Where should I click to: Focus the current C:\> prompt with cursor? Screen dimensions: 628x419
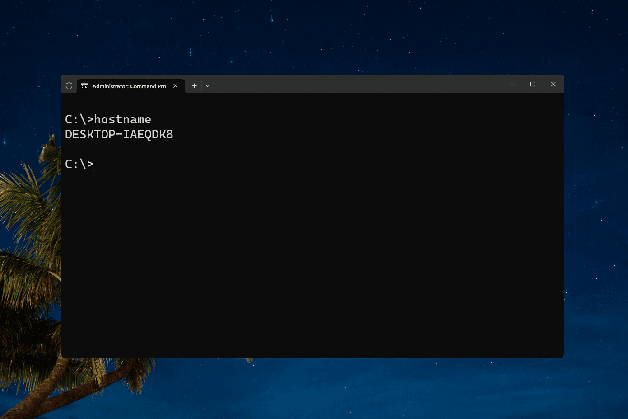tap(79, 164)
